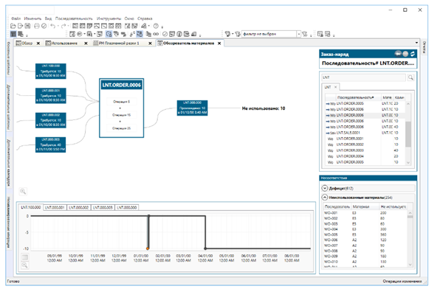Click the cancel circle-slash icon beside Print
The width and height of the screenshot is (440, 289).
click(x=44, y=26)
